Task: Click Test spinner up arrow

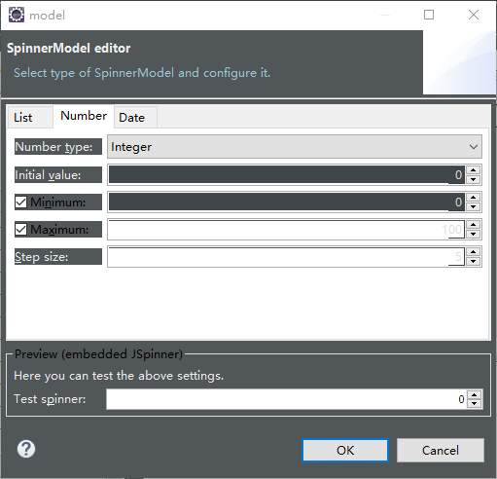Action: tap(475, 395)
